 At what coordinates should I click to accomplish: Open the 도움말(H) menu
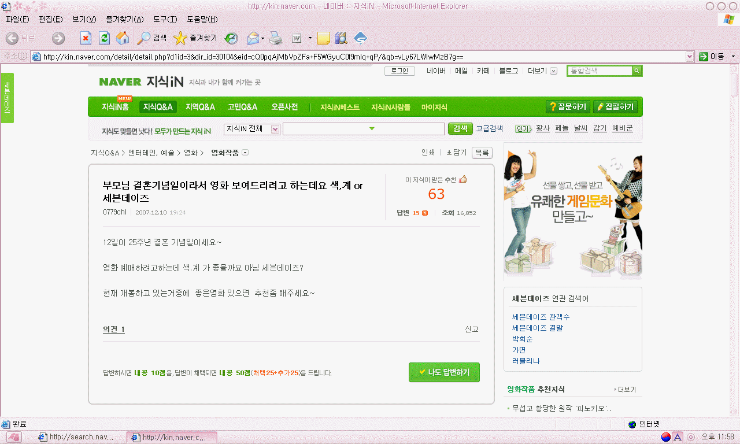click(202, 20)
